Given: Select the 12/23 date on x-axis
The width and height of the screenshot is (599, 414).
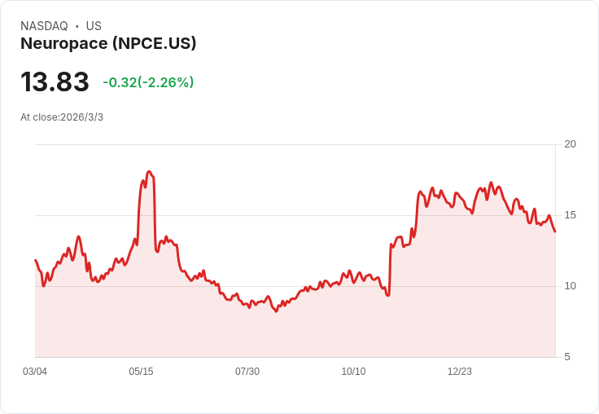Looking at the screenshot, I should (459, 372).
